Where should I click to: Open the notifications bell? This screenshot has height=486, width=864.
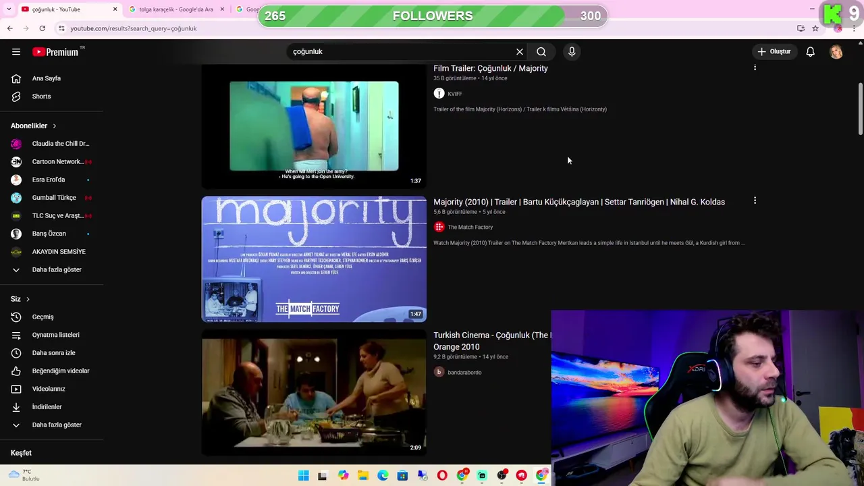[x=811, y=52]
